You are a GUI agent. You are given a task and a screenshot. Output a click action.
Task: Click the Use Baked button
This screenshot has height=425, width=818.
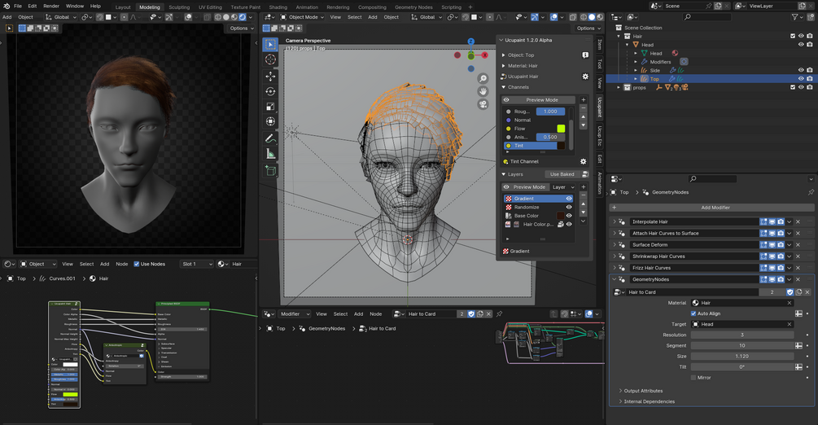tap(562, 174)
